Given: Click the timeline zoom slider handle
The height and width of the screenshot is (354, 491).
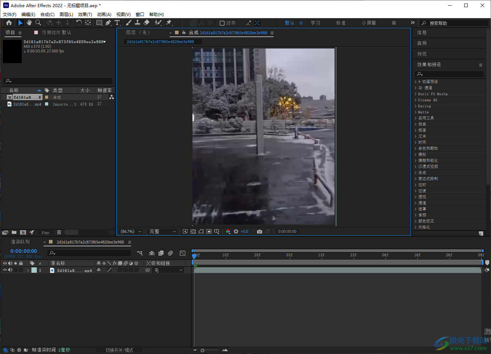Looking at the screenshot, I should [202, 350].
